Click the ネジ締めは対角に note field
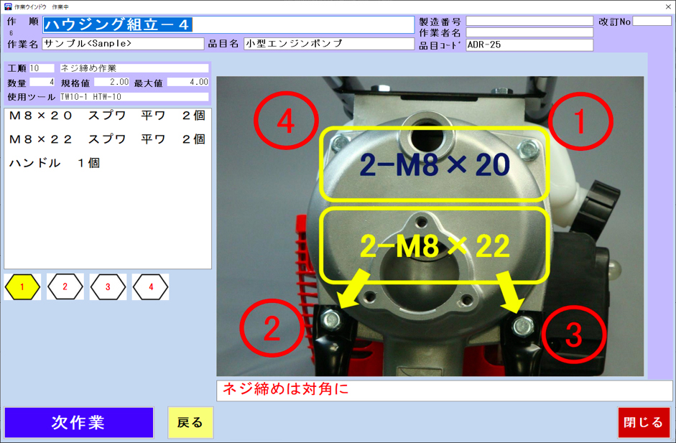 [444, 391]
